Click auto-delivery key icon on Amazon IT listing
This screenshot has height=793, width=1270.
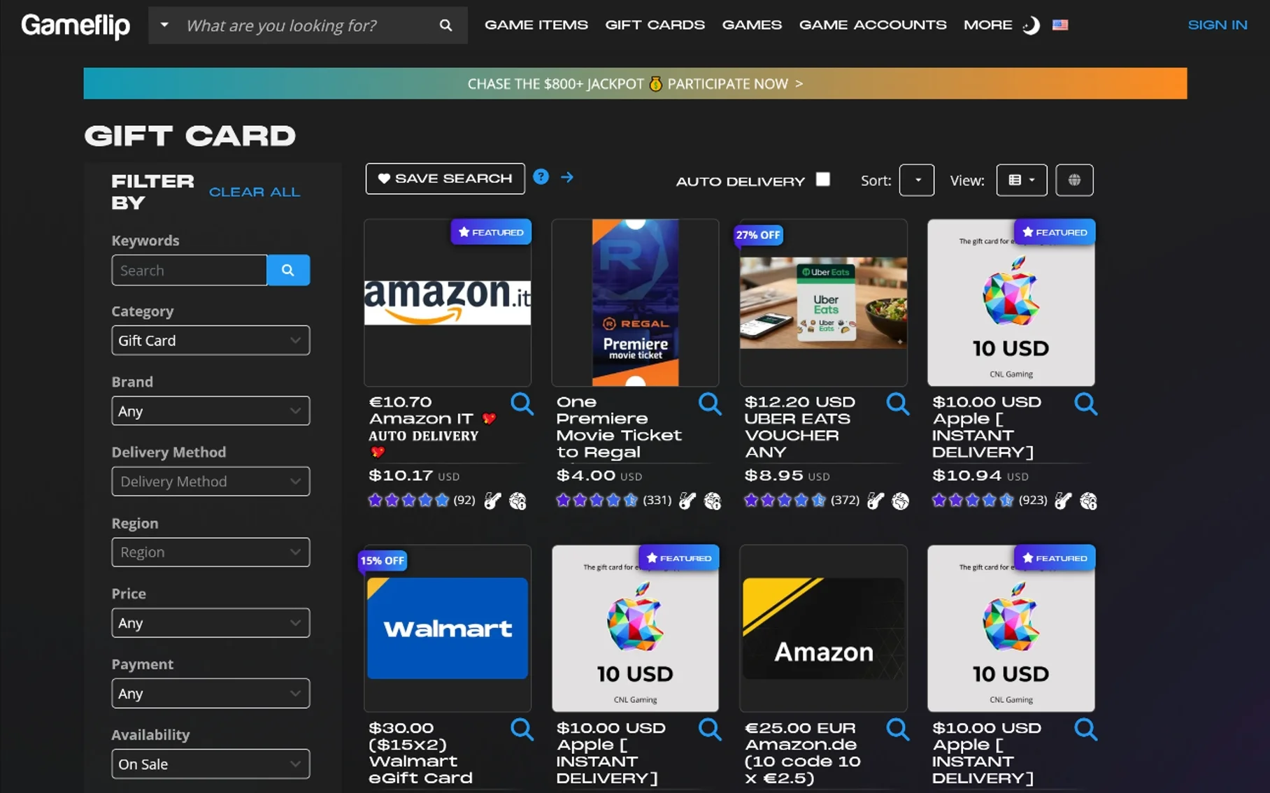click(492, 501)
